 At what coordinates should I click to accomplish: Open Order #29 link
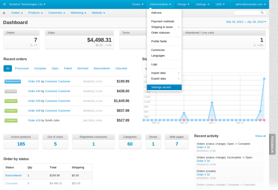tap(34, 101)
